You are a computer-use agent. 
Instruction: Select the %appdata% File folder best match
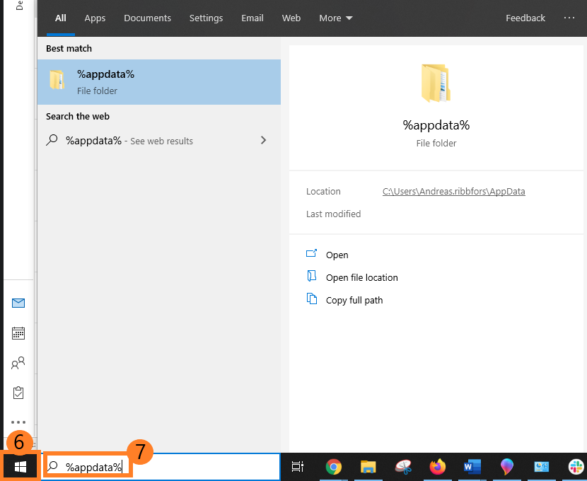159,82
